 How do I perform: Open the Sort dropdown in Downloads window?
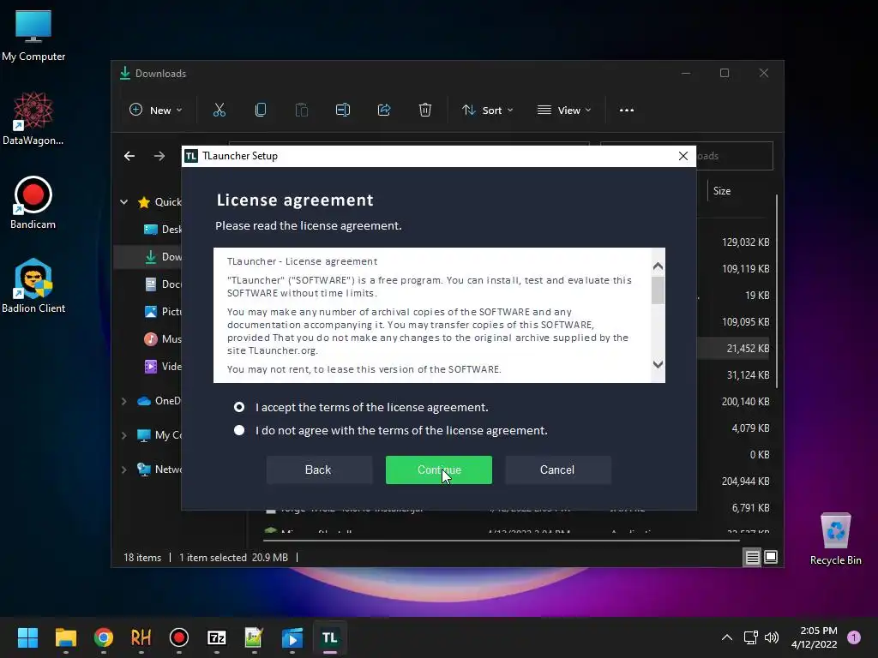click(x=487, y=111)
